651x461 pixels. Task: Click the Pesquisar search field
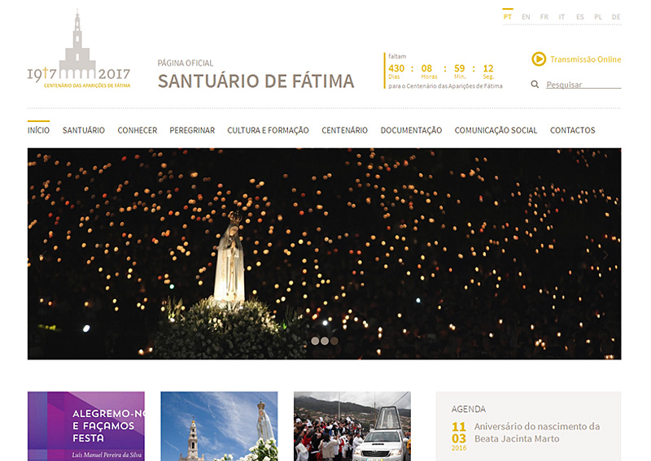(583, 85)
